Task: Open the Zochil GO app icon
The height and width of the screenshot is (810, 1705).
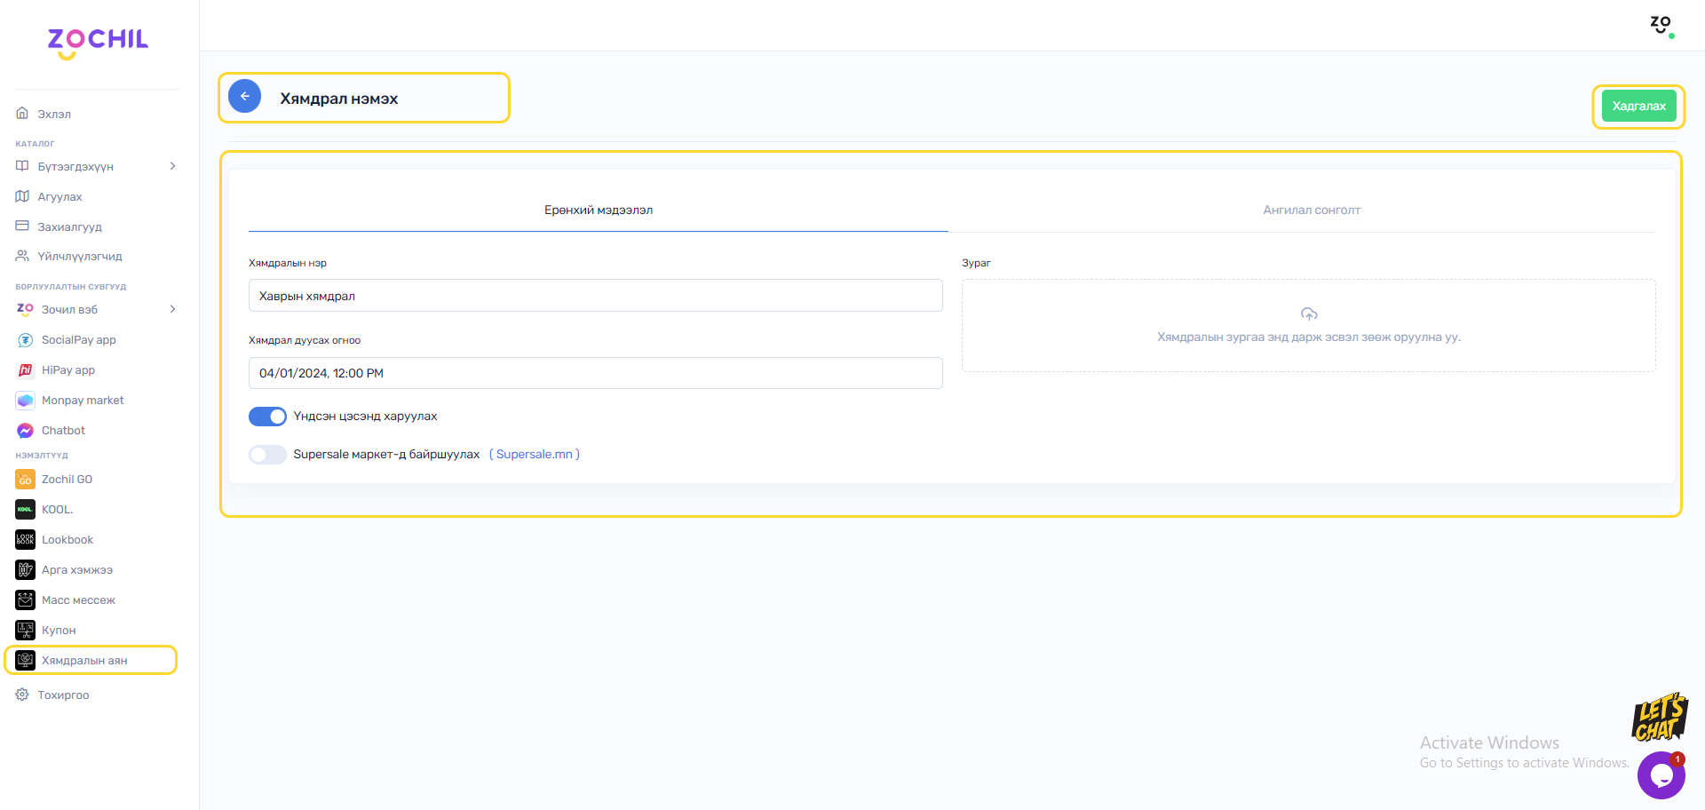Action: click(x=25, y=480)
